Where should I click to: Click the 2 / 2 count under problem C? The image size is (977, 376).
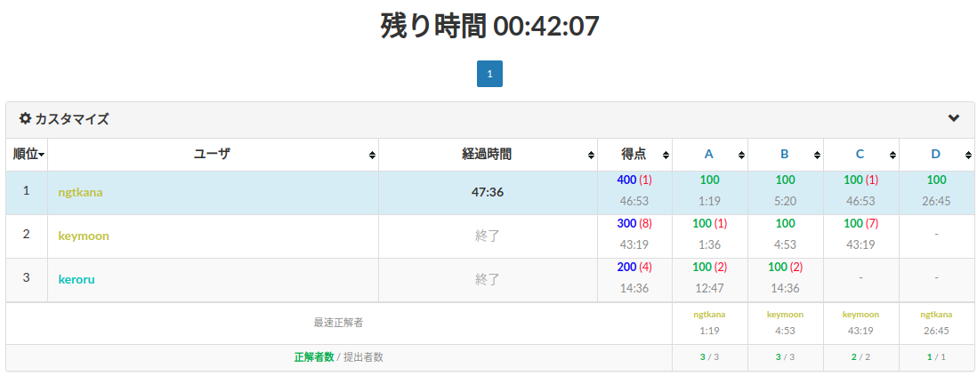pyautogui.click(x=860, y=357)
